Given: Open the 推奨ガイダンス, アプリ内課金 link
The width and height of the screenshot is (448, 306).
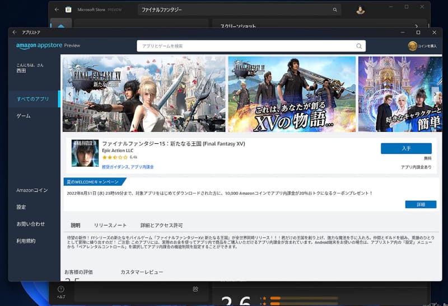Looking at the screenshot, I should pos(128,167).
